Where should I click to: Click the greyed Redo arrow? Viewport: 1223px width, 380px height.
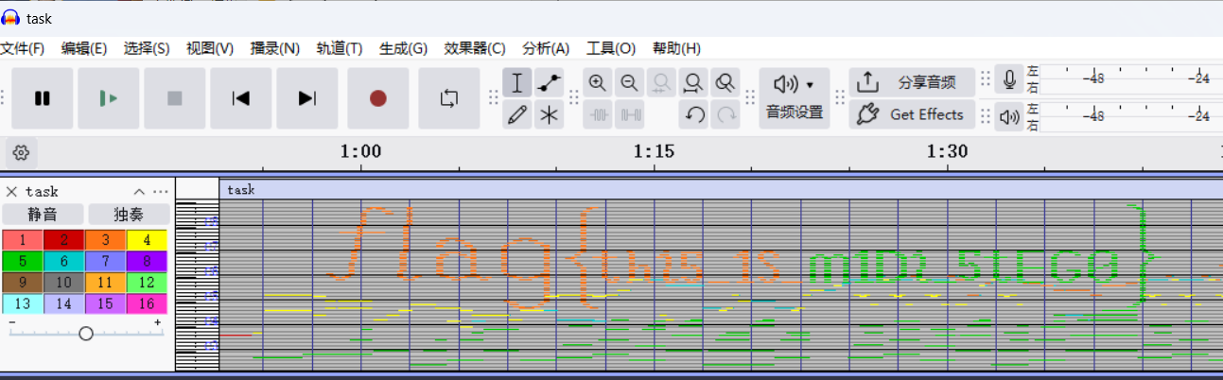(725, 115)
